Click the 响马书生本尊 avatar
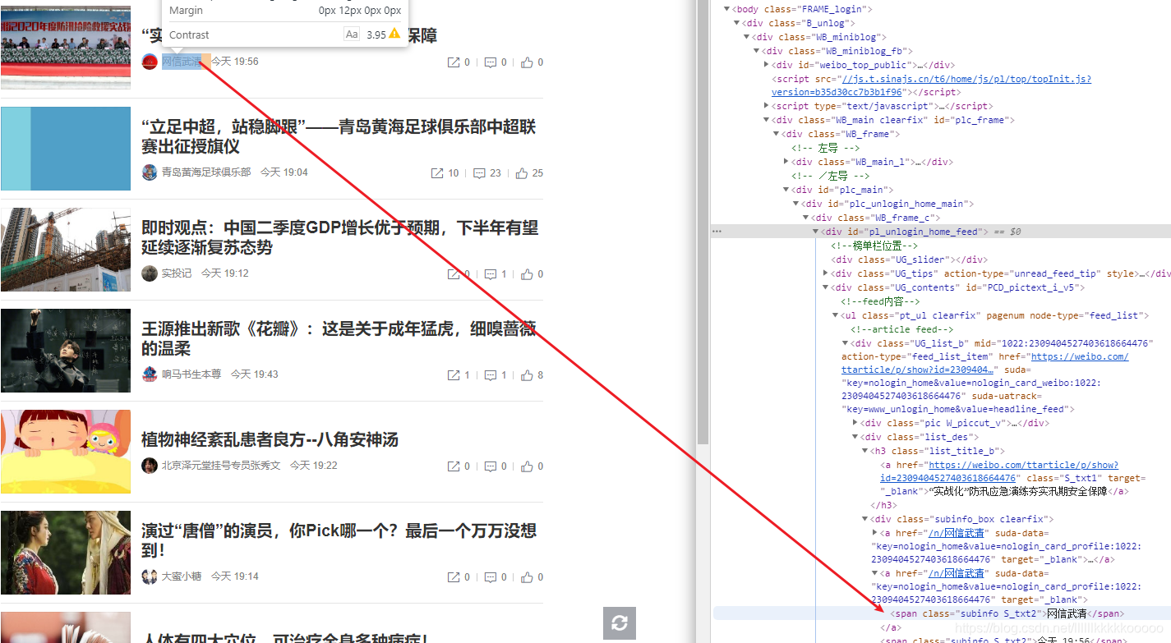This screenshot has width=1171, height=643. [150, 374]
